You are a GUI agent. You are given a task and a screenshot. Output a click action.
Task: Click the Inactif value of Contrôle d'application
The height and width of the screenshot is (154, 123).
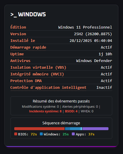104,88
